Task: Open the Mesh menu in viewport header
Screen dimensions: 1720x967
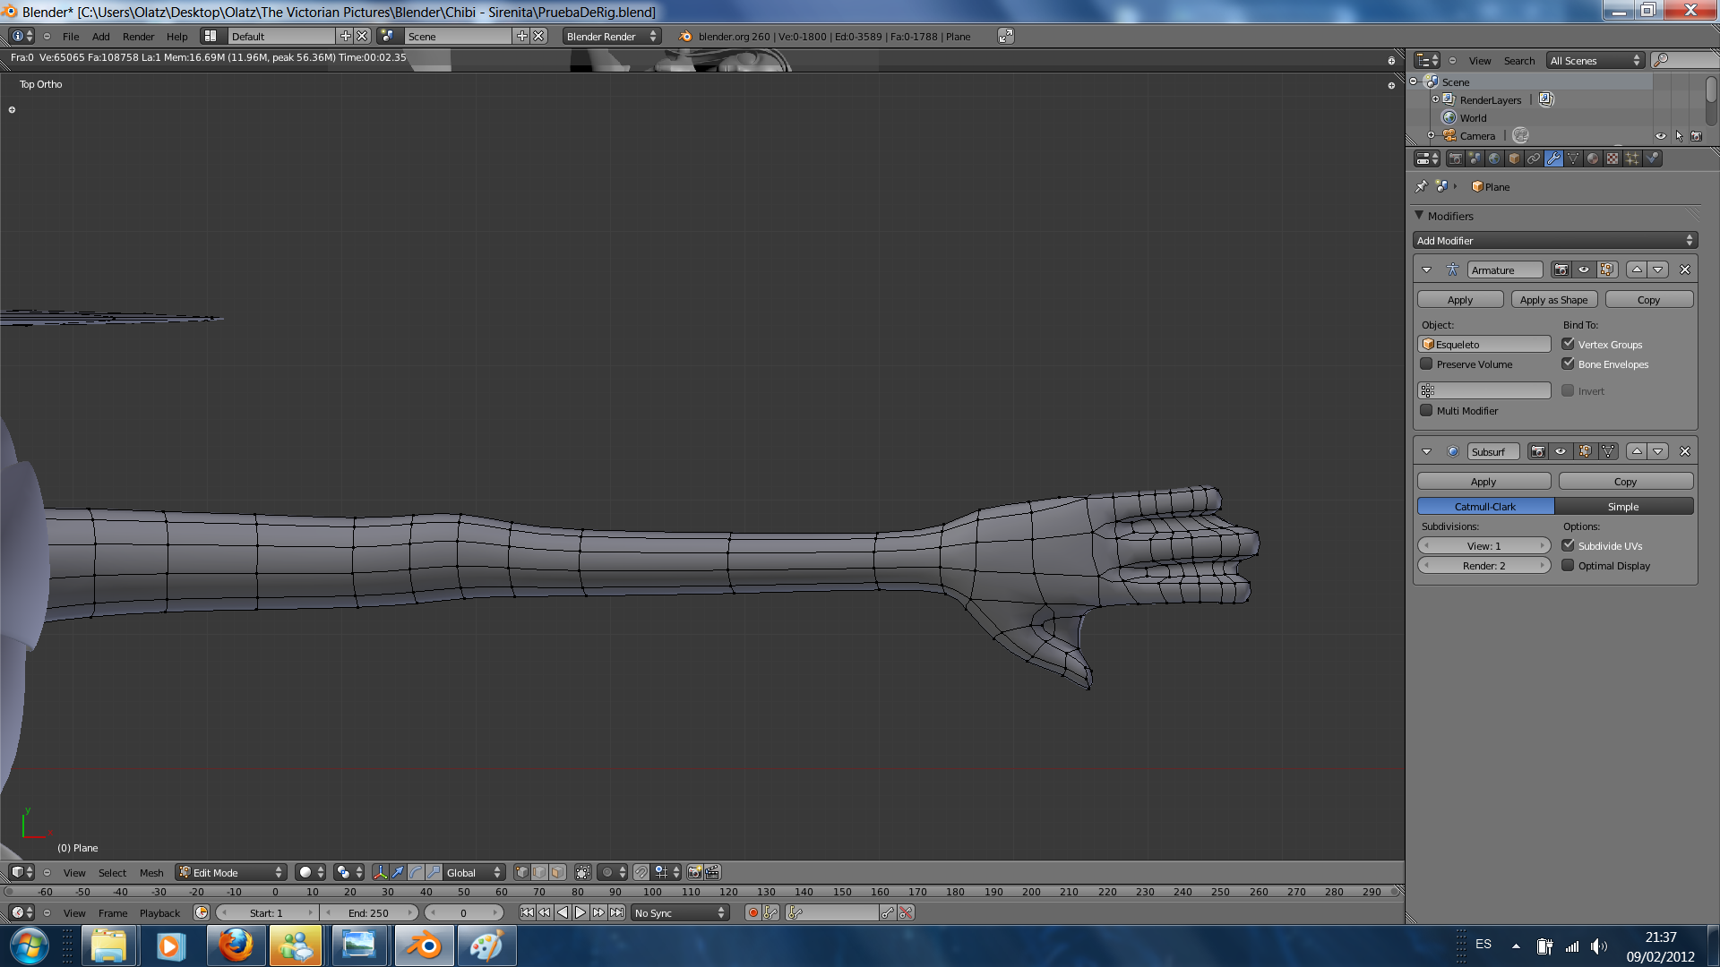Action: (x=151, y=872)
